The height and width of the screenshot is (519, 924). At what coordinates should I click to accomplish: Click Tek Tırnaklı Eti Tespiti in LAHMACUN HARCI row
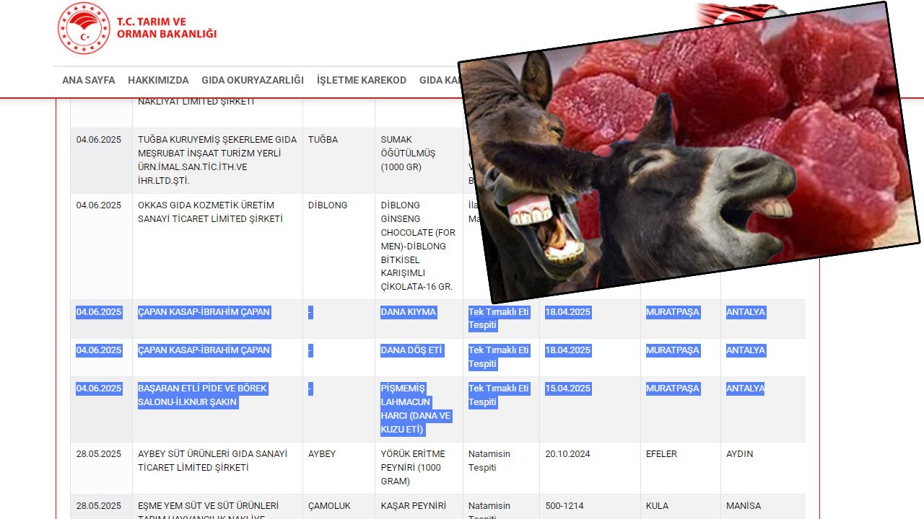[x=501, y=409]
